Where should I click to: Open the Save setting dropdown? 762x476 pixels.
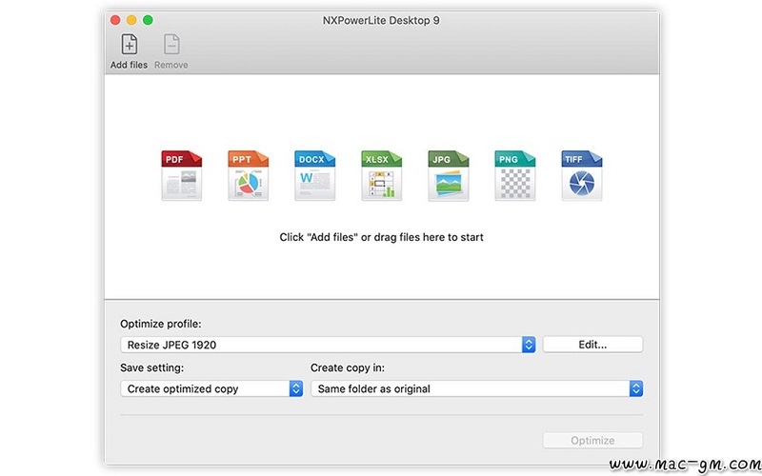pyautogui.click(x=211, y=388)
